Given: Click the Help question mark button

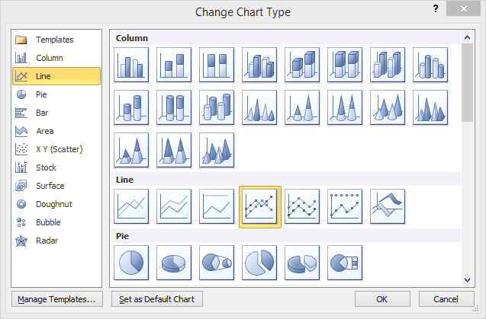Looking at the screenshot, I should [435, 10].
